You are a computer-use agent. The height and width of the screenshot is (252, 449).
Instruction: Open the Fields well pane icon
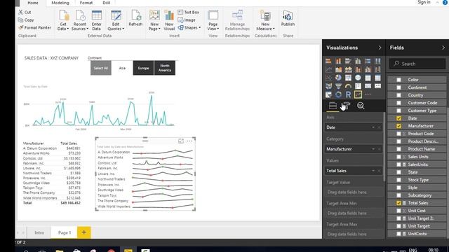point(333,106)
